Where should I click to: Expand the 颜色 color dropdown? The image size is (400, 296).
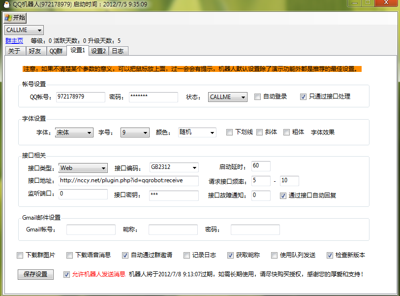tap(197, 132)
